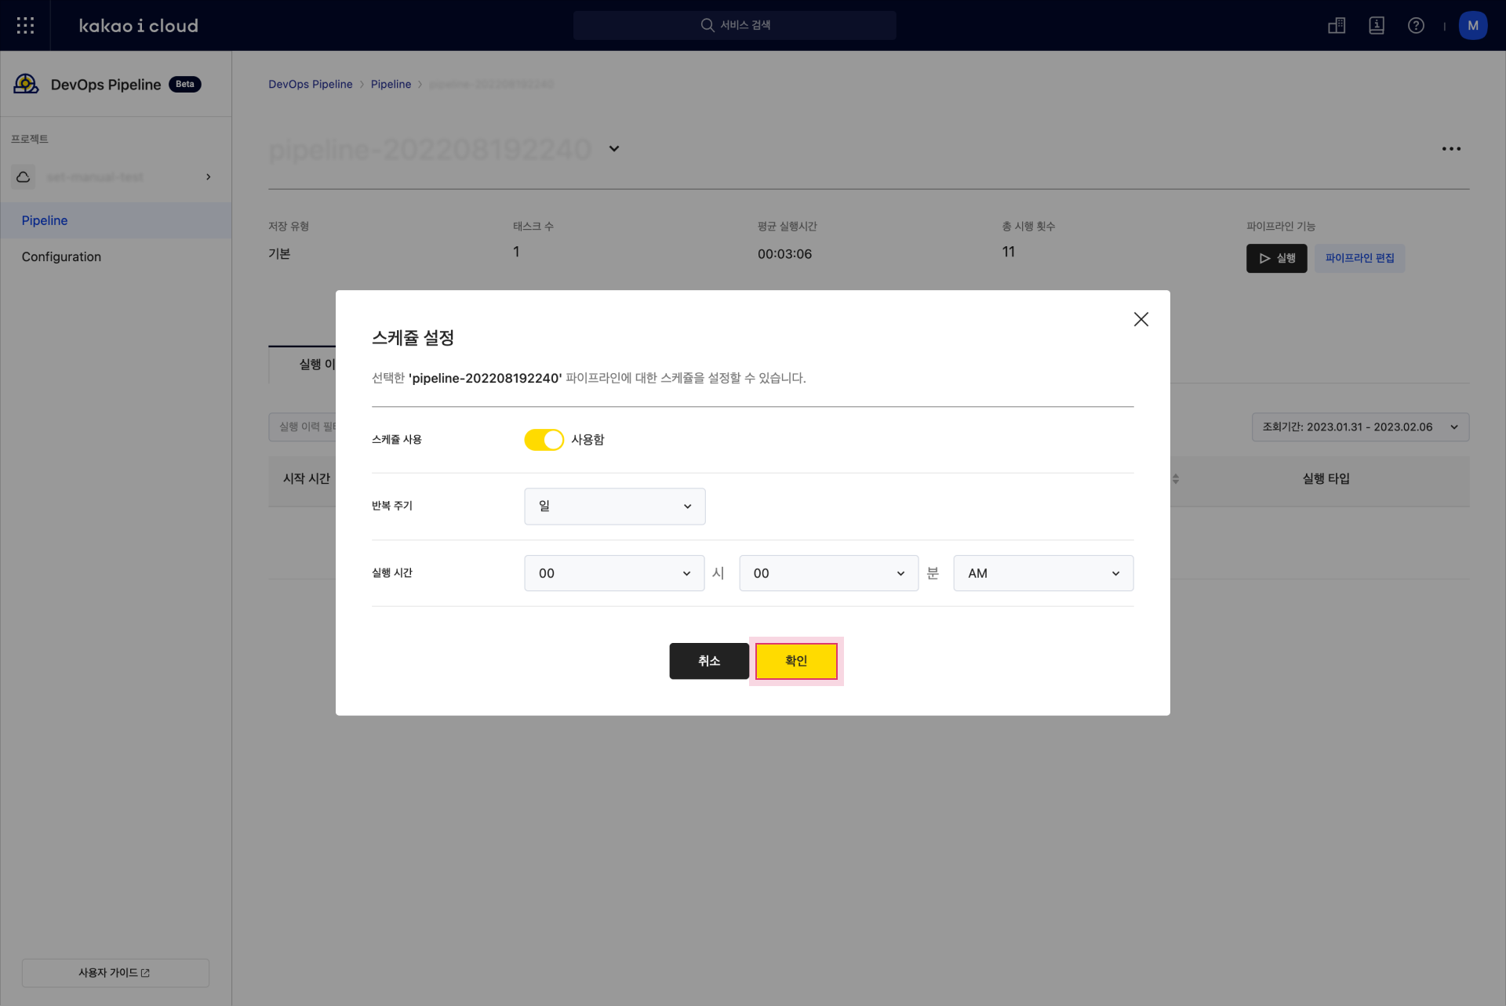Open the 조회기간 date range dropdown

click(x=1360, y=427)
